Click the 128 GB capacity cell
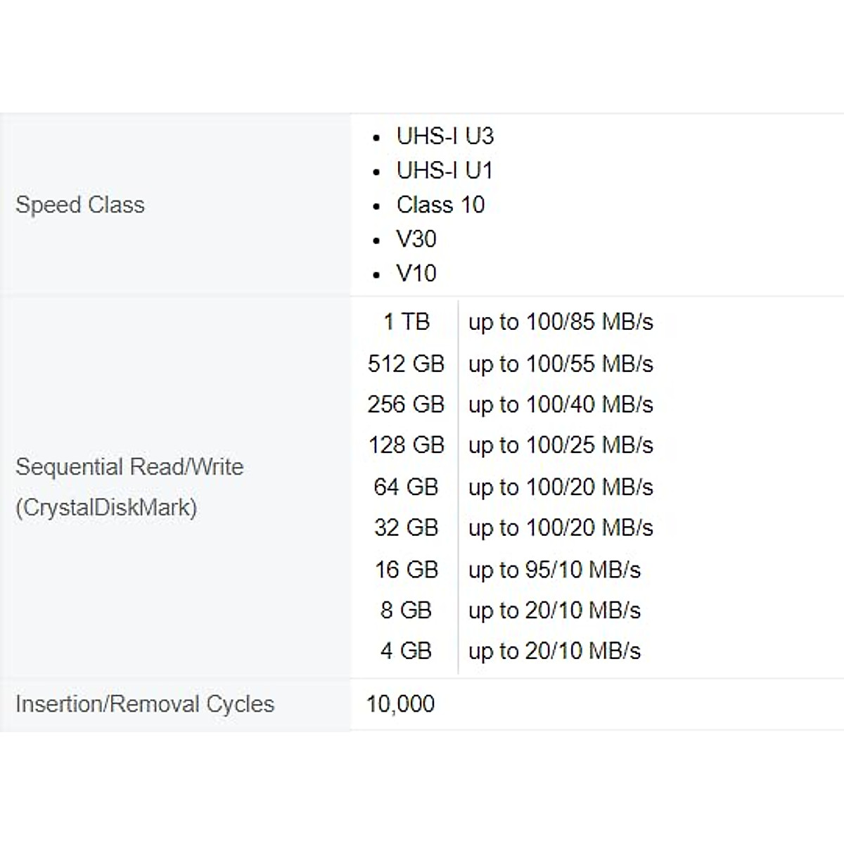 [x=406, y=445]
